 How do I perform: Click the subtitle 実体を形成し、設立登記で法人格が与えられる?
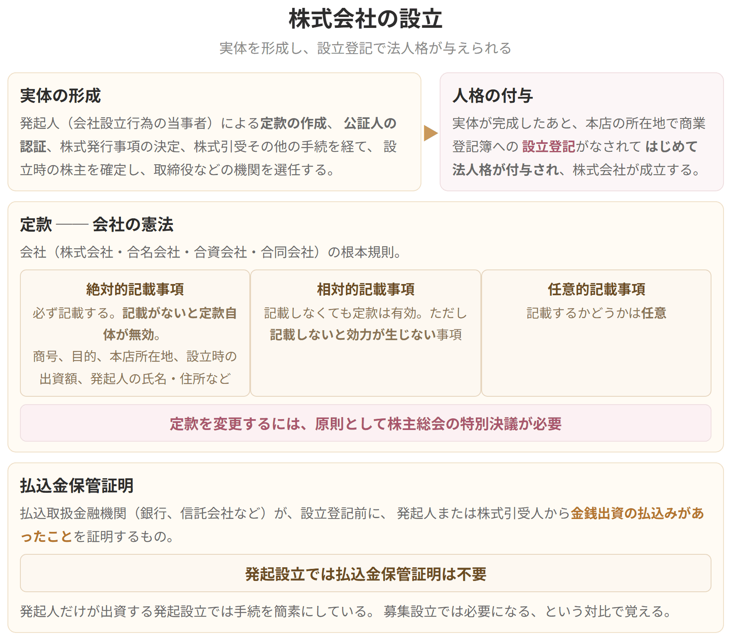[365, 48]
